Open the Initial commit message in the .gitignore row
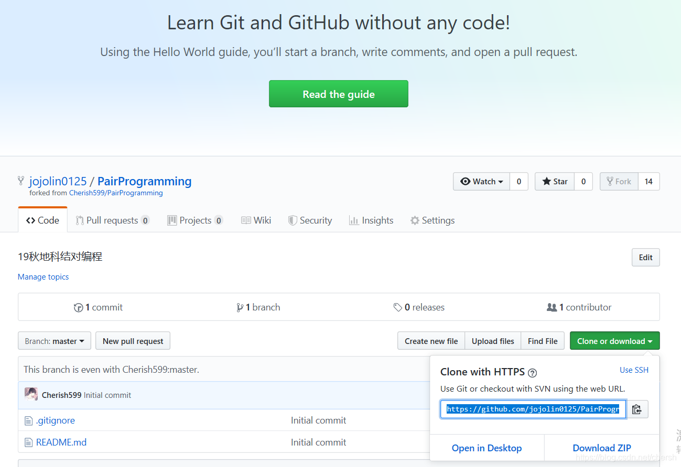The width and height of the screenshot is (681, 467). click(x=318, y=420)
